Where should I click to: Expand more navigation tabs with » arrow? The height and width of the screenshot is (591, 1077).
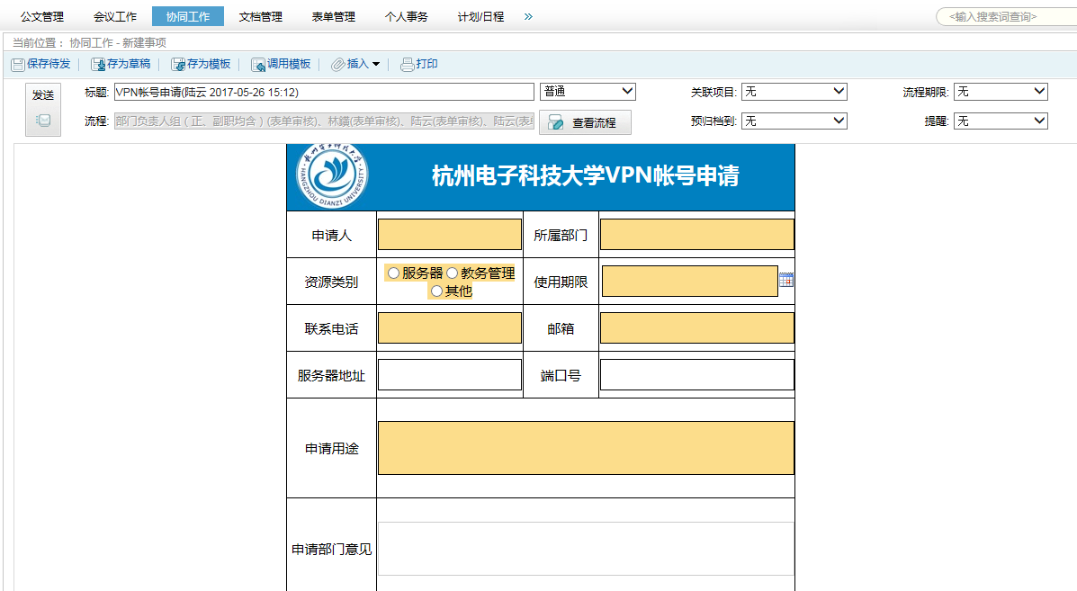click(x=528, y=16)
